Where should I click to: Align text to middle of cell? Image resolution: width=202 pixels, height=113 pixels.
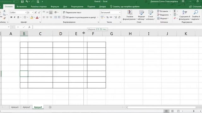pyautogui.click(x=47, y=12)
